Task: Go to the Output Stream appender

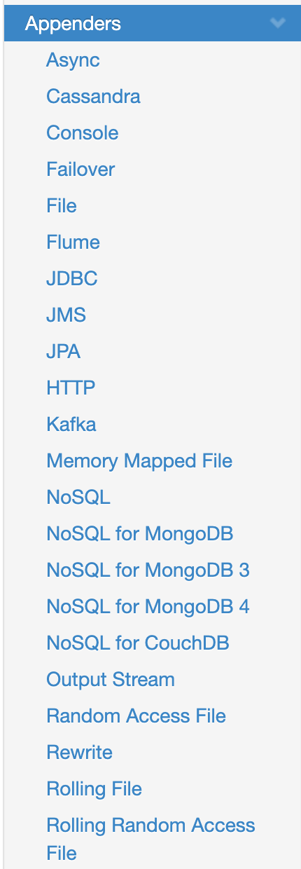Action: pos(111,680)
